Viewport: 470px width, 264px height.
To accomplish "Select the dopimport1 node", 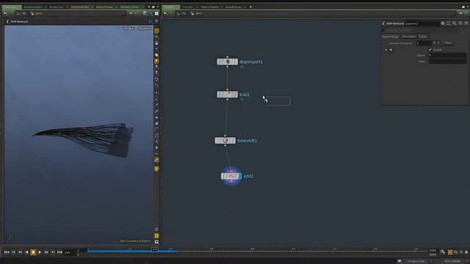I will 227,62.
